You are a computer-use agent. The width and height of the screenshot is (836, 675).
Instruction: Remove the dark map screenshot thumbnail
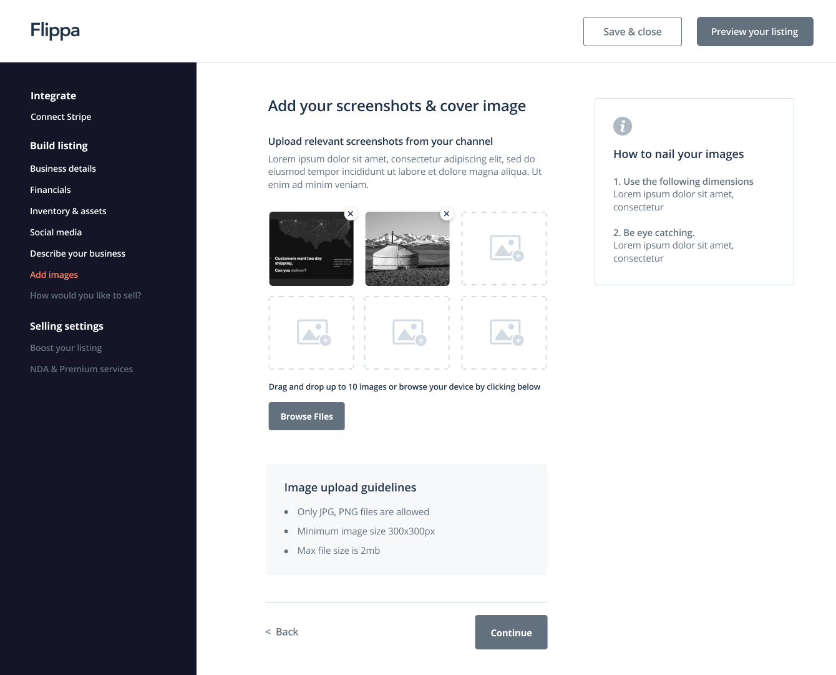click(x=351, y=214)
